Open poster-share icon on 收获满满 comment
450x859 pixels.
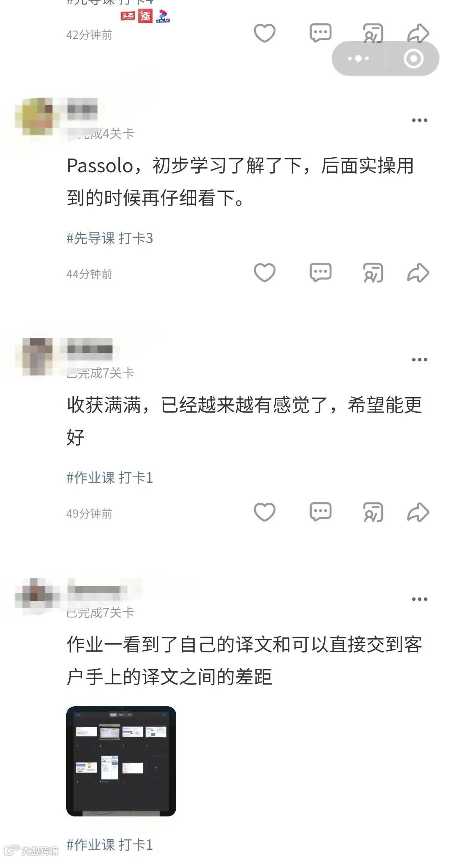click(x=373, y=512)
